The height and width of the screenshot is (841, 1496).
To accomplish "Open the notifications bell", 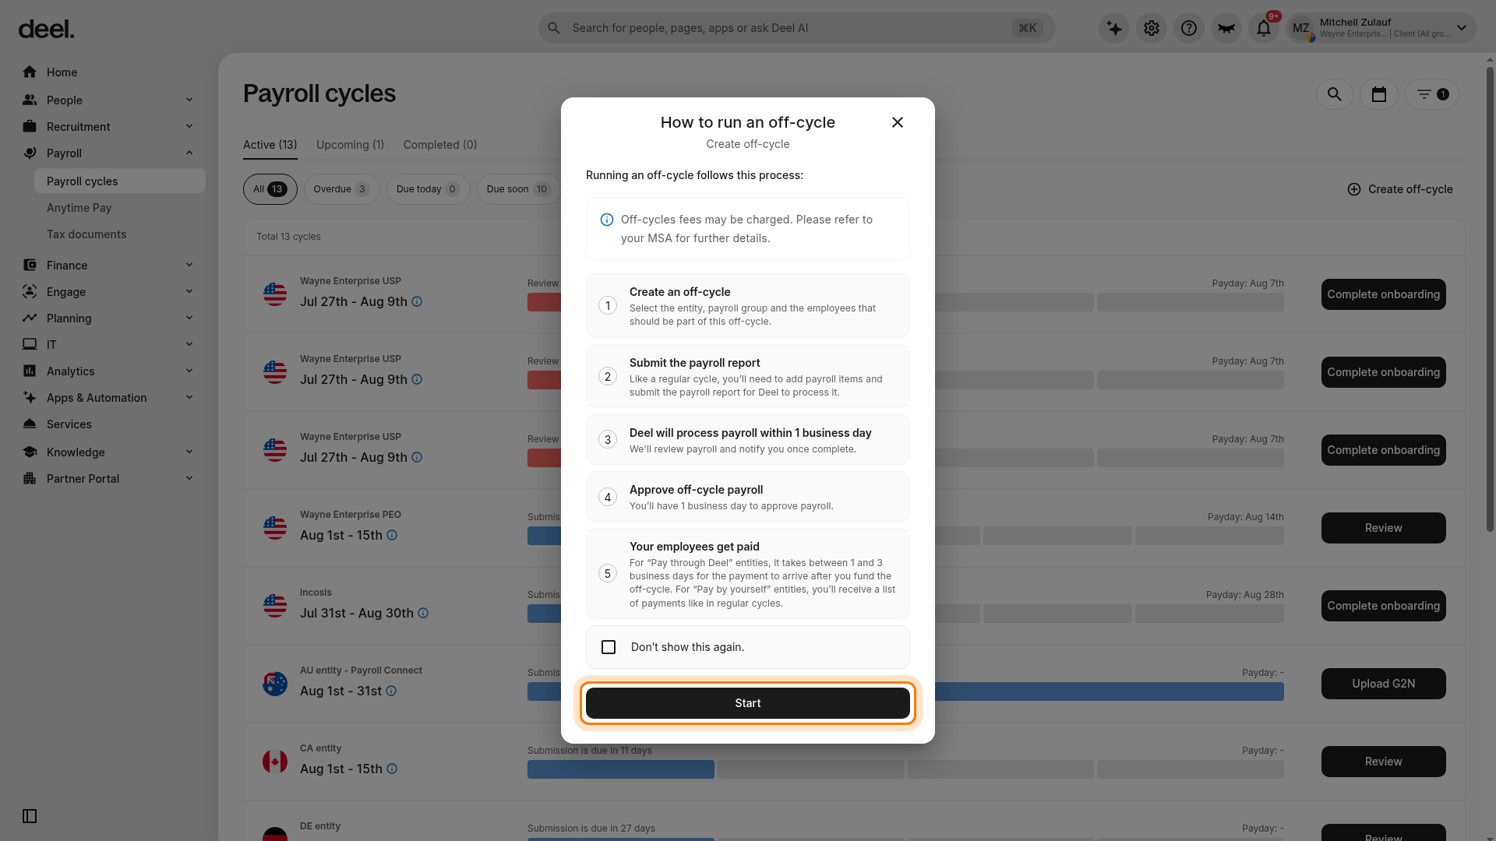I will (x=1264, y=28).
